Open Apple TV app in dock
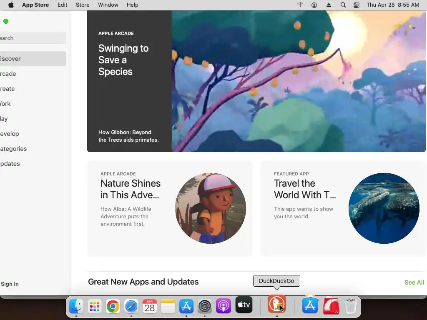This screenshot has height=320, width=427. click(x=244, y=305)
